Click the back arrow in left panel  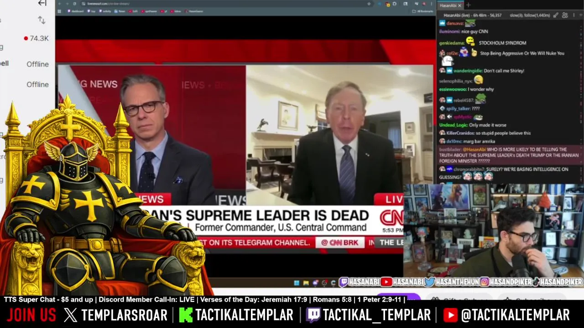(x=42, y=3)
